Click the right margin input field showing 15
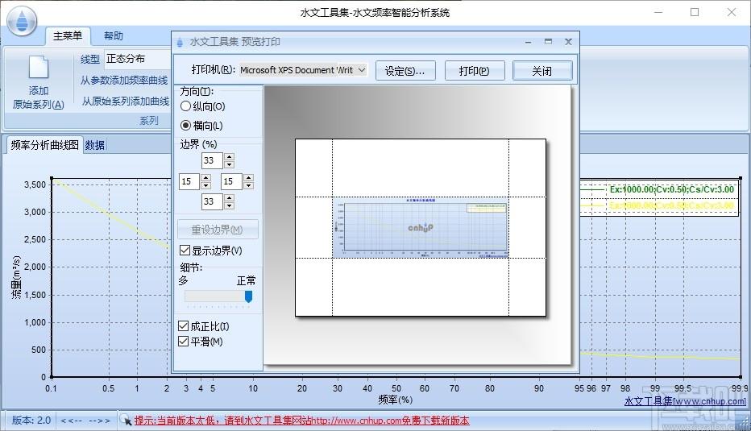The image size is (751, 431). [x=231, y=181]
